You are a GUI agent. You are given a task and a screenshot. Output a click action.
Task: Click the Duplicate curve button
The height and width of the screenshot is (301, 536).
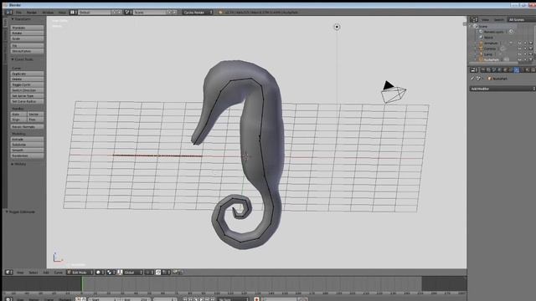(x=27, y=74)
